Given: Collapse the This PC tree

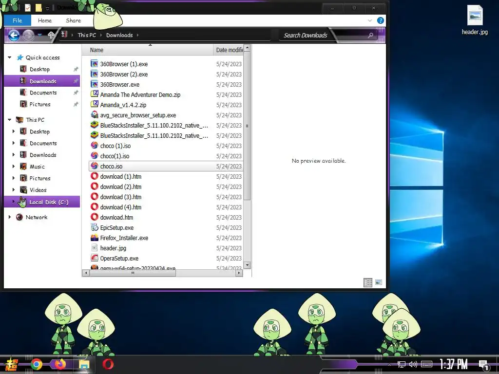Looking at the screenshot, I should (x=10, y=120).
